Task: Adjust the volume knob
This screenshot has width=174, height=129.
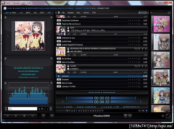Action: point(168,116)
